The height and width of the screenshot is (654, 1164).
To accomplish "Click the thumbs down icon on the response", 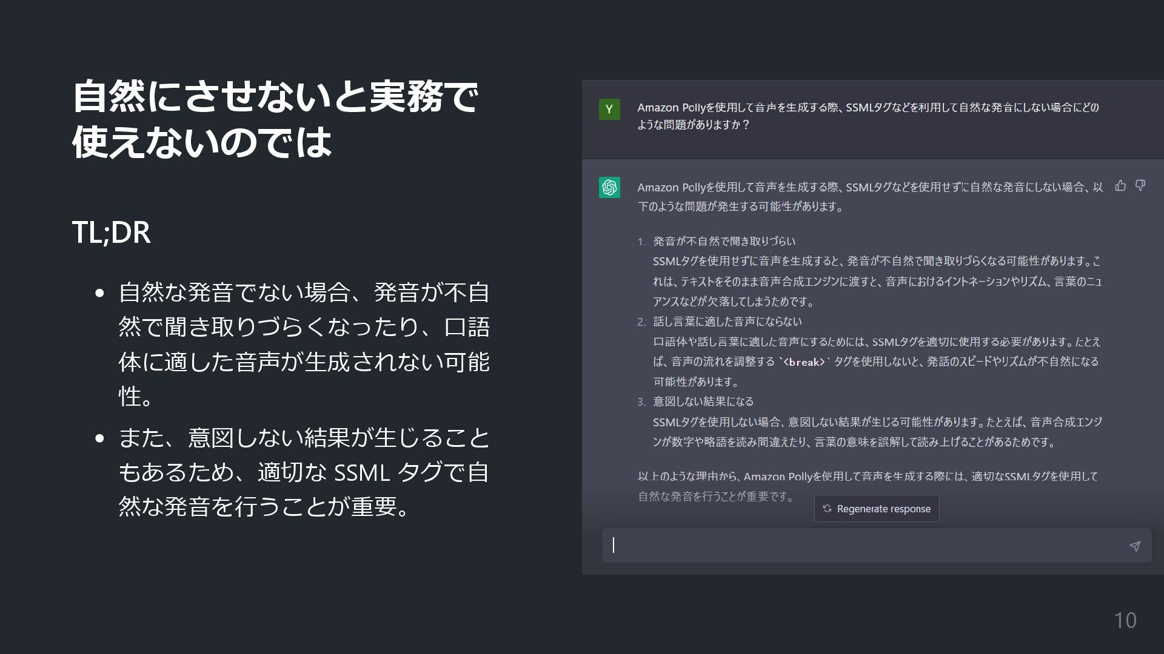I will pyautogui.click(x=1140, y=186).
